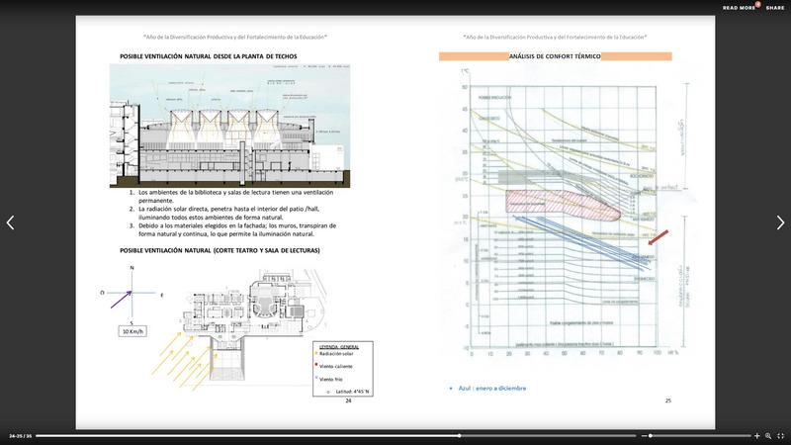Screen dimensions: 791x445
Task: Go to the next page spread
Action: coord(780,222)
